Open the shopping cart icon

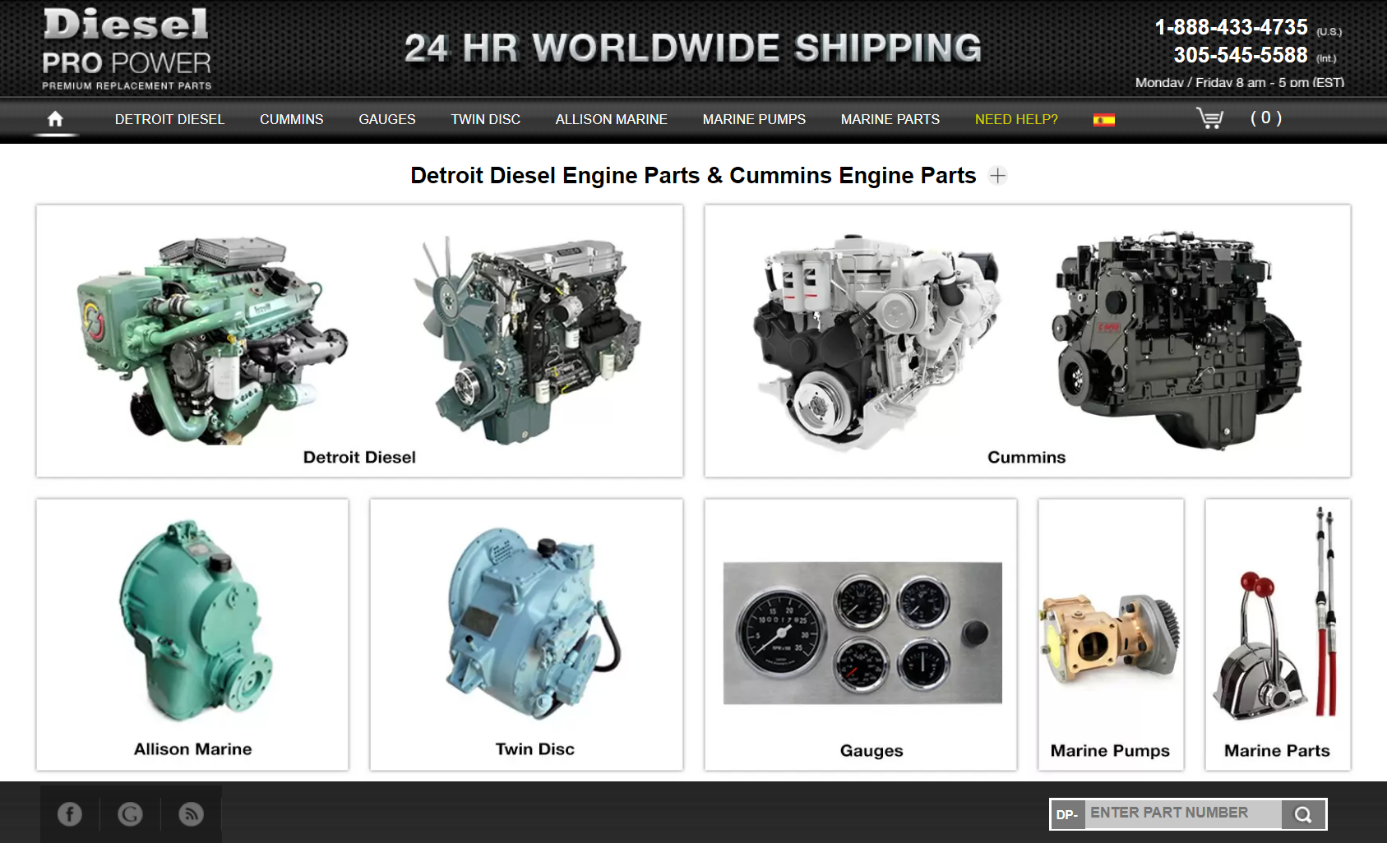[x=1209, y=118]
